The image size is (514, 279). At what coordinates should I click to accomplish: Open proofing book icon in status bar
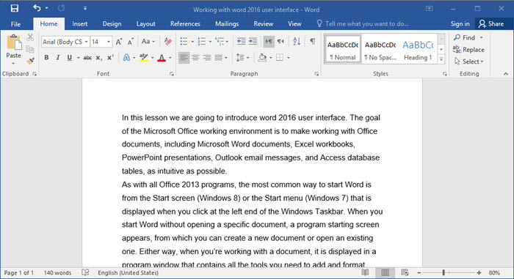85,272
